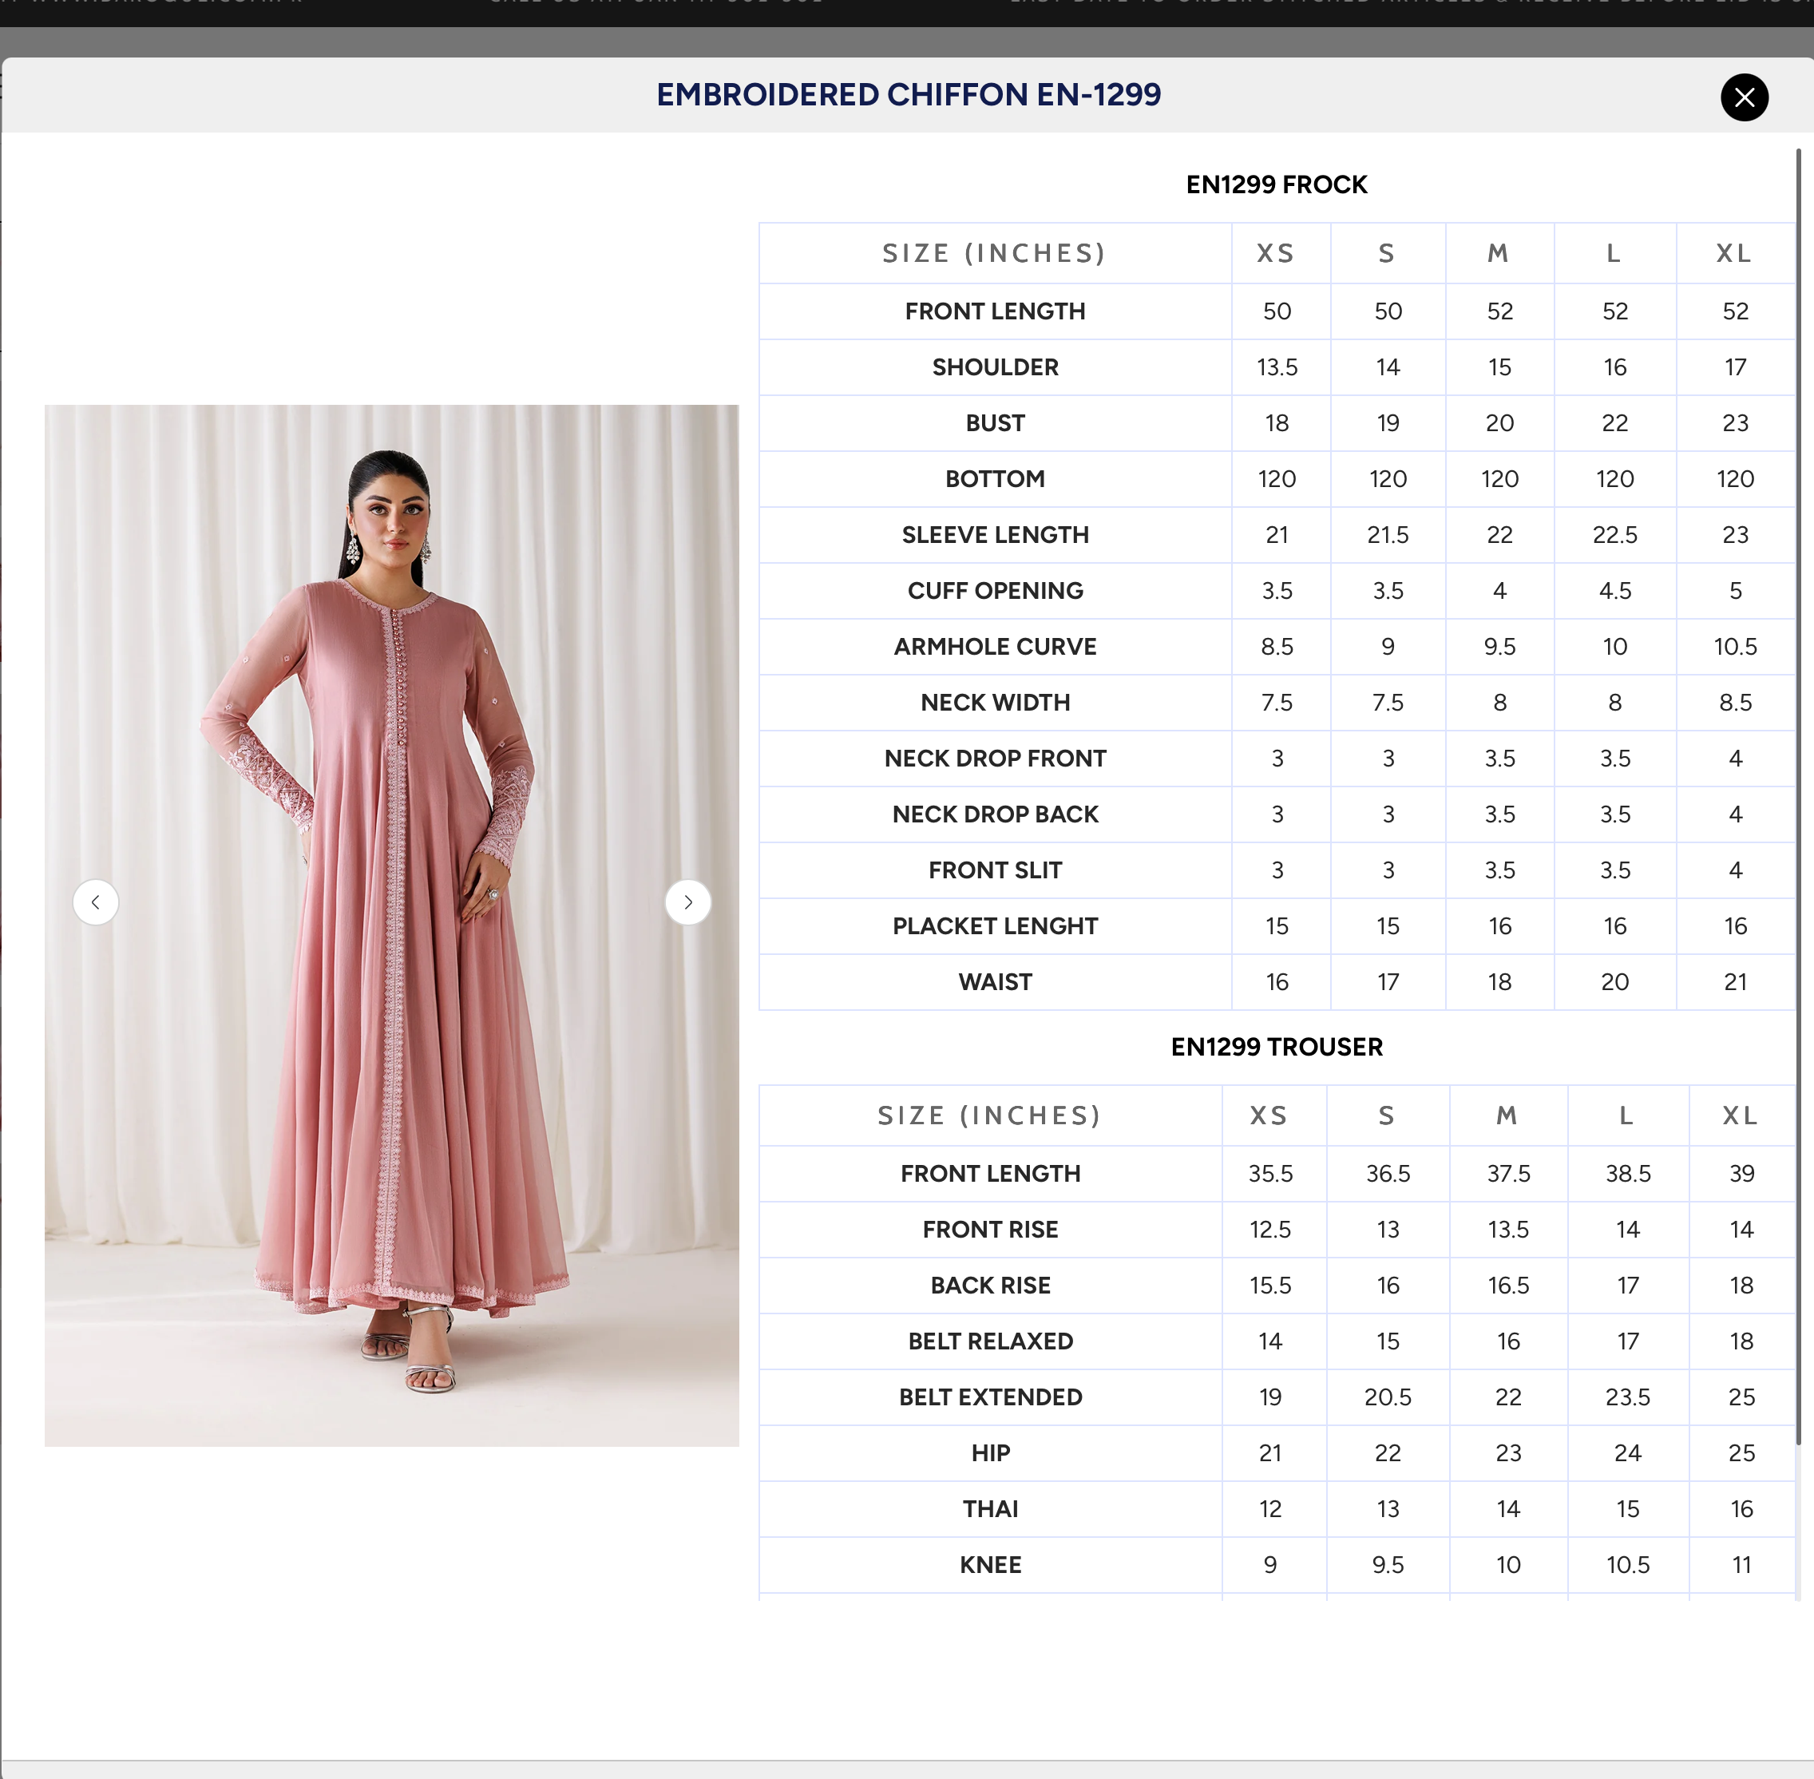
Task: Click shoulder value 13.5 for XS
Action: [1277, 367]
